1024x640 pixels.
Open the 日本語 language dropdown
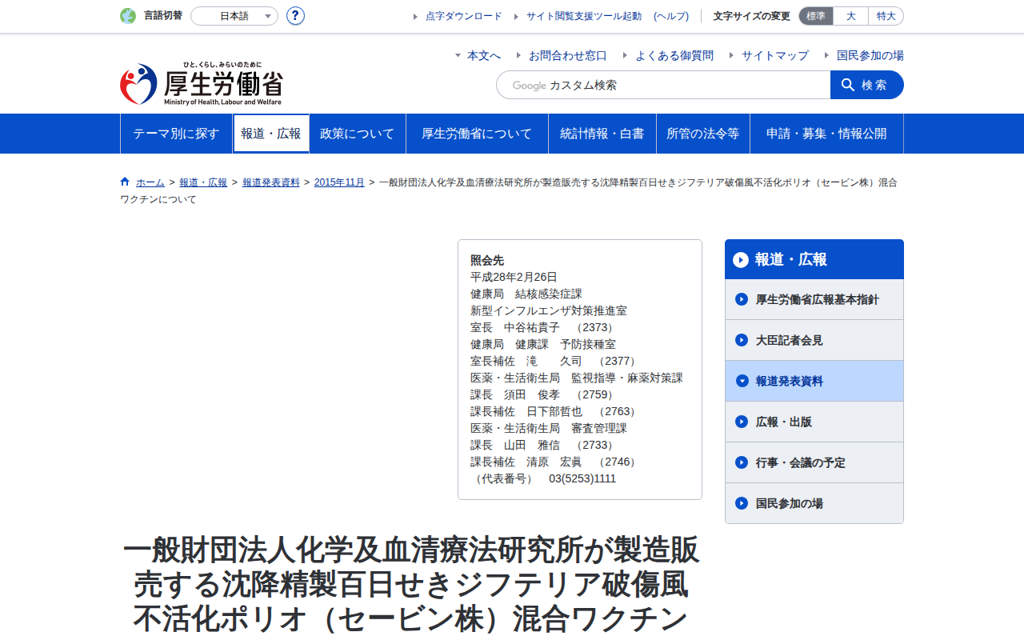point(234,16)
